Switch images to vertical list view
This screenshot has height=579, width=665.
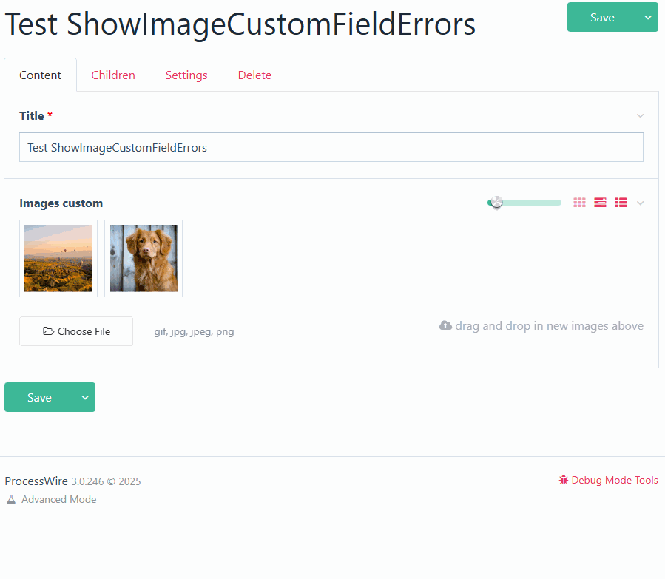click(x=621, y=203)
